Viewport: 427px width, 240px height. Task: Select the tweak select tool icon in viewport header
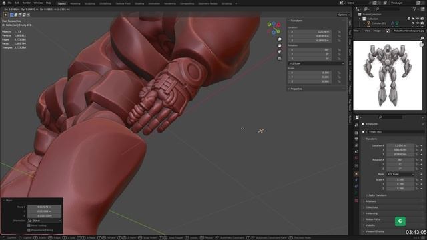click(x=5, y=15)
